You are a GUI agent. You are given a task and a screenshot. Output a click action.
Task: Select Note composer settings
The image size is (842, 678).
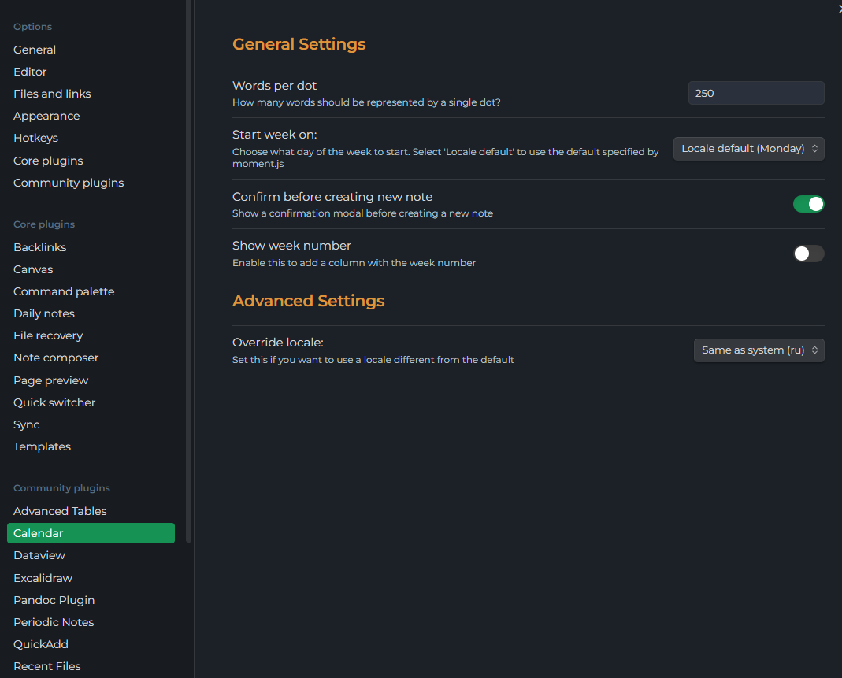click(x=56, y=358)
